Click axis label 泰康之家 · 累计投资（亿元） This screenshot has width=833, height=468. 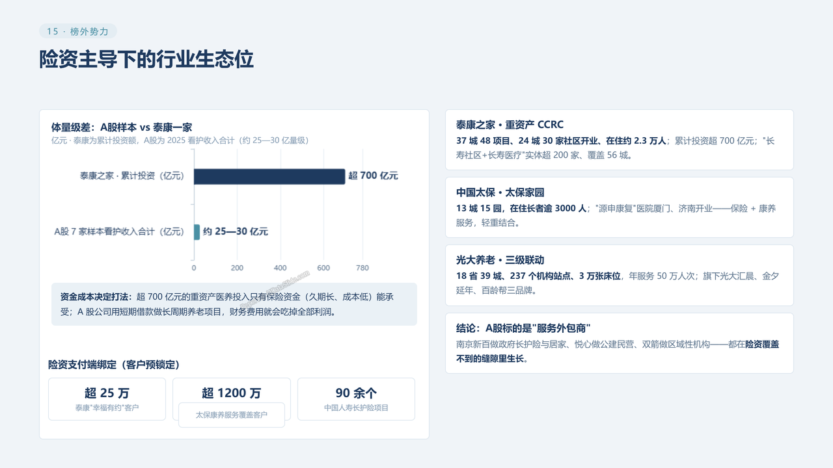point(132,176)
